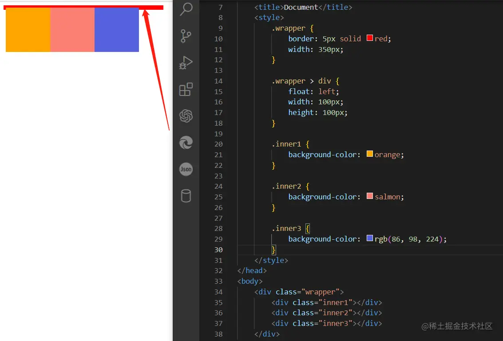Click the blue box in the preview
This screenshot has width=503, height=341.
[x=117, y=29]
